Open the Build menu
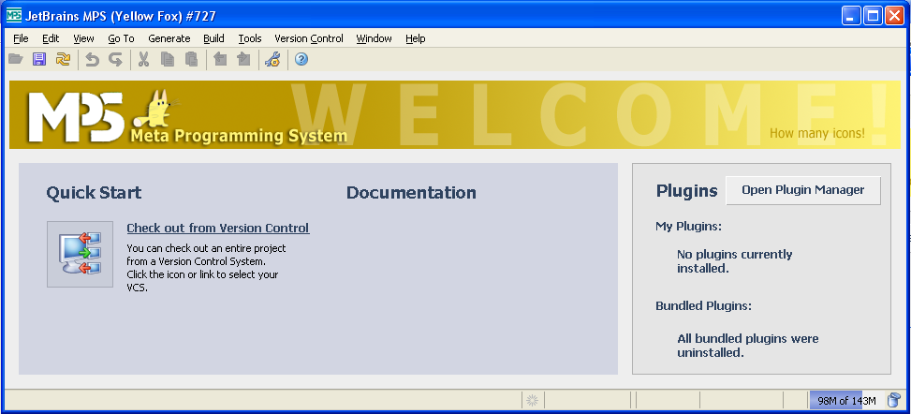This screenshot has height=414, width=911. 213,38
